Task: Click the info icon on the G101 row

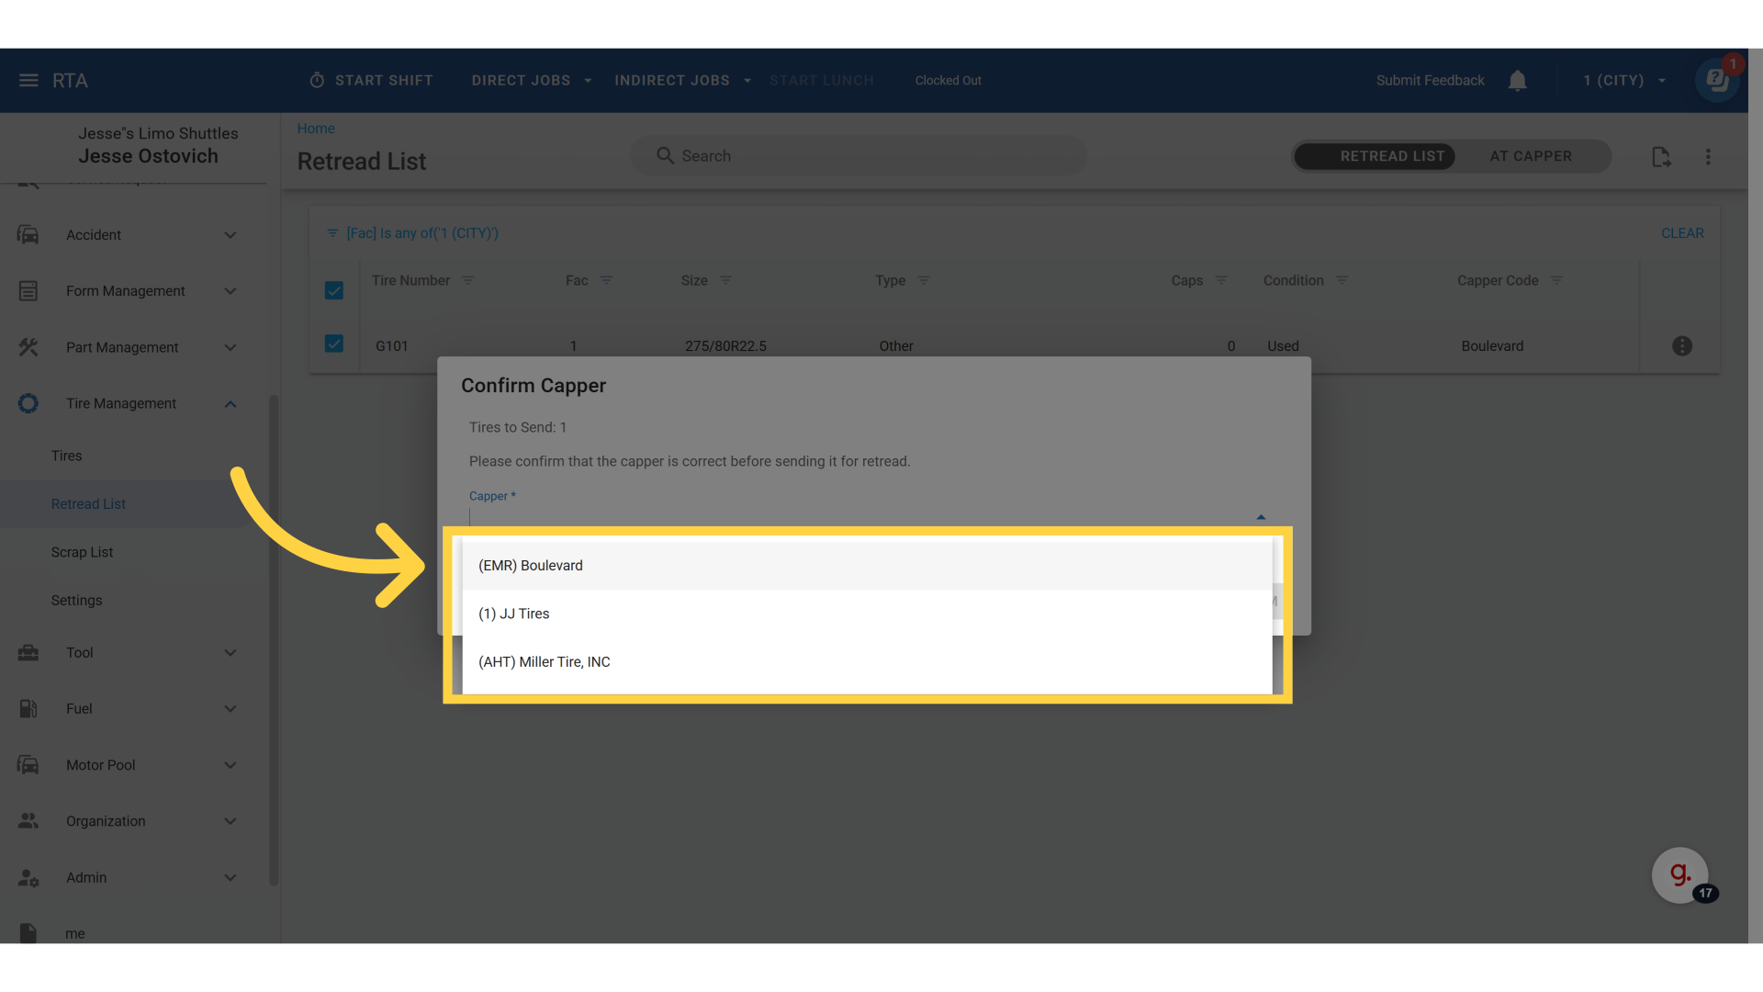Action: (x=1683, y=345)
